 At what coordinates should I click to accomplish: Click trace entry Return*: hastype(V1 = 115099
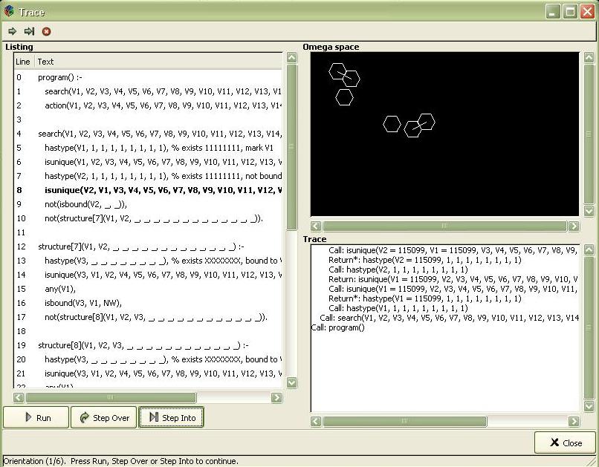pyautogui.click(x=425, y=298)
